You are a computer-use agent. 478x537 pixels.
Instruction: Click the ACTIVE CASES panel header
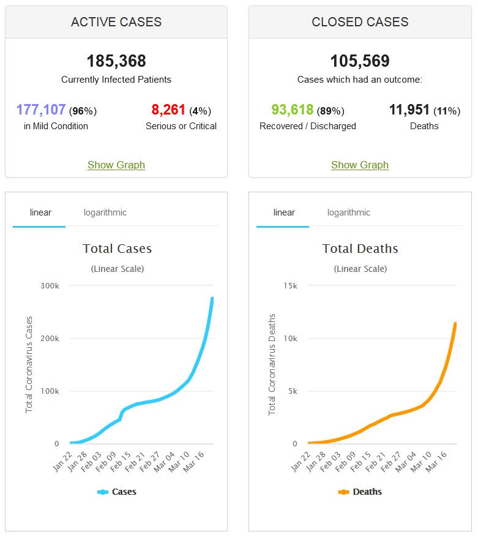[116, 22]
